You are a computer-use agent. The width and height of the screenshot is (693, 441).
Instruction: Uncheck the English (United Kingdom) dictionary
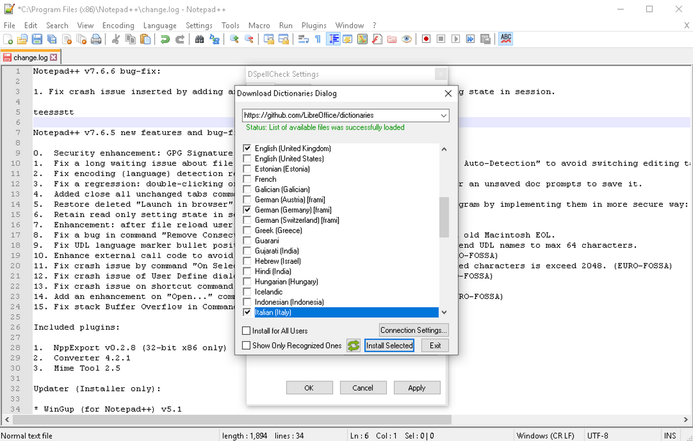tap(247, 148)
